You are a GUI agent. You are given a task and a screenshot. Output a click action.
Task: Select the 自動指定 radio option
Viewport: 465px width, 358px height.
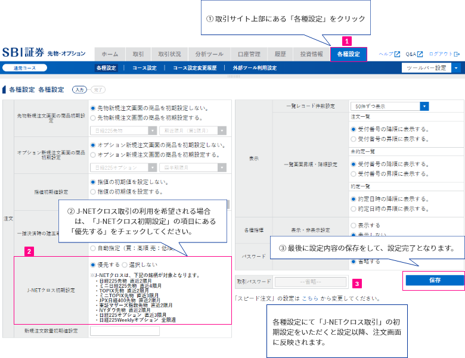(x=93, y=248)
